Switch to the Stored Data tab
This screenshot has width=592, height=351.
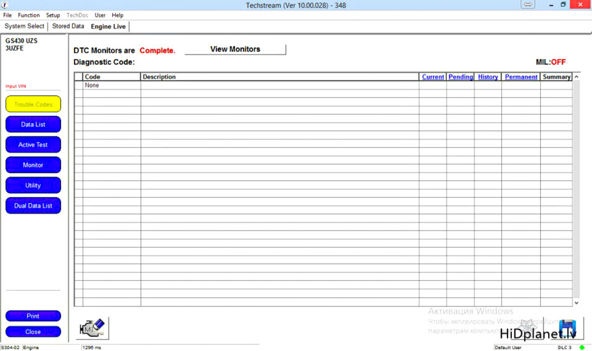[x=68, y=26]
